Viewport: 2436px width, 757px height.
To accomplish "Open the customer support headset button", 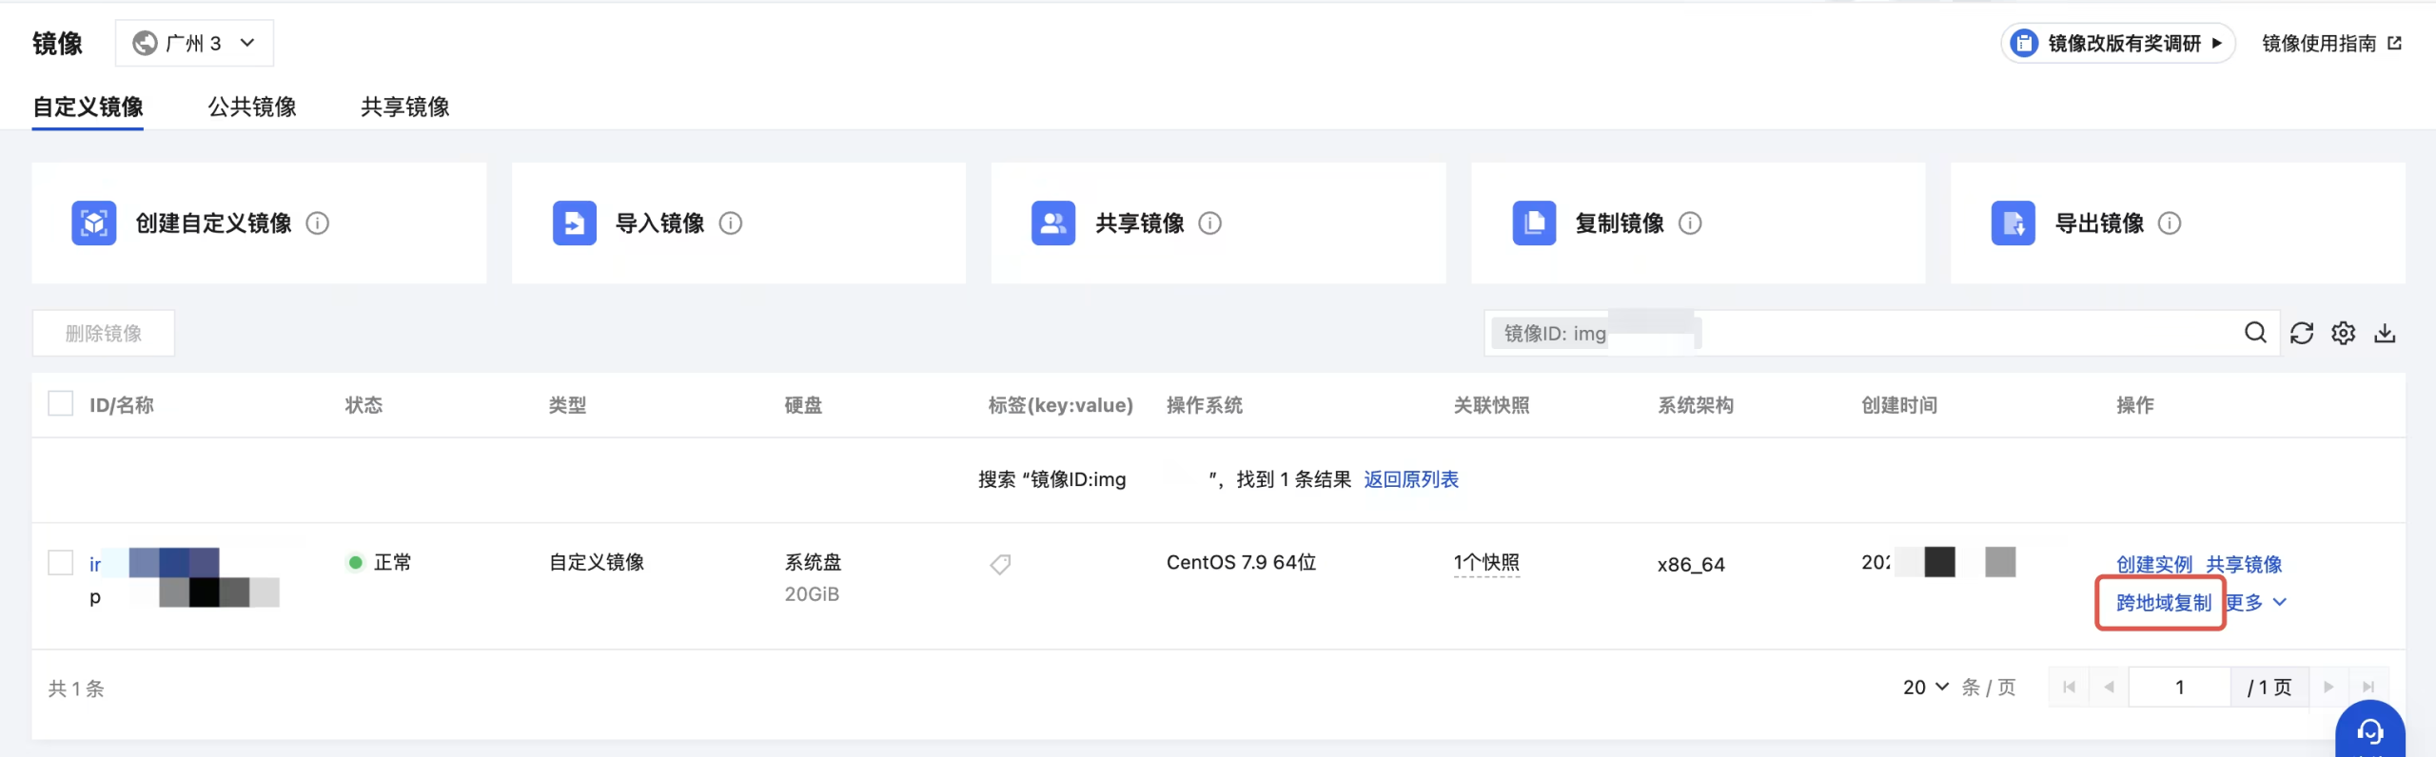I will [x=2369, y=731].
